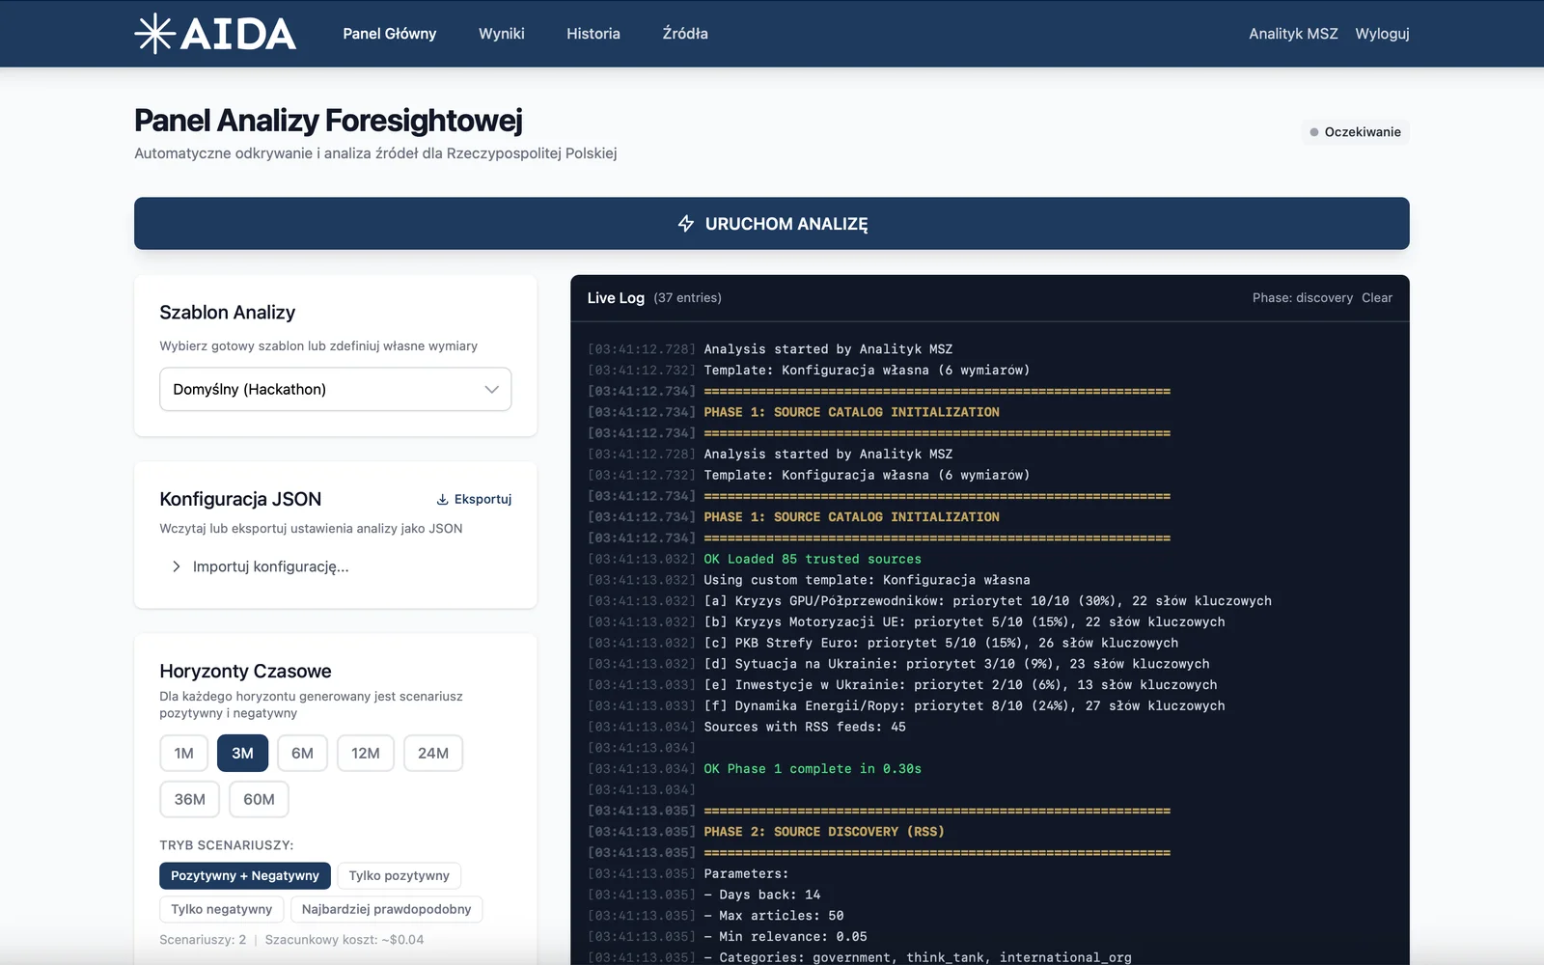Choose Tylko negatywny scenario mode
Image resolution: width=1544 pixels, height=965 pixels.
coord(222,910)
